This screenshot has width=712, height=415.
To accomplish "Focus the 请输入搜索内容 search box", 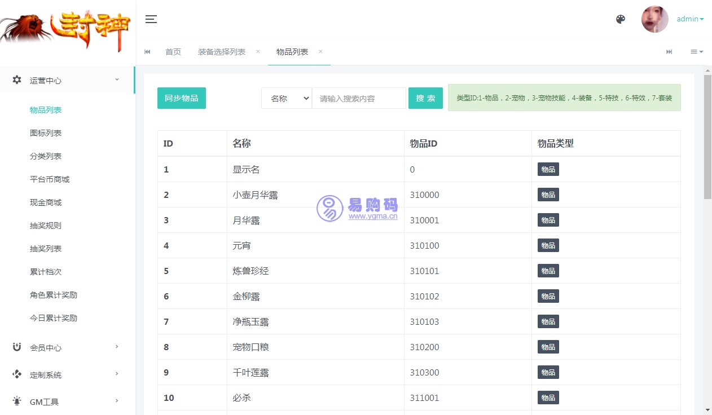I will [359, 98].
